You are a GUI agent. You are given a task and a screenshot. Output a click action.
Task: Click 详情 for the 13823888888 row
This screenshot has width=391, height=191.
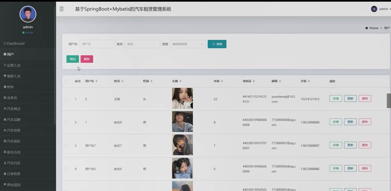[336, 122]
